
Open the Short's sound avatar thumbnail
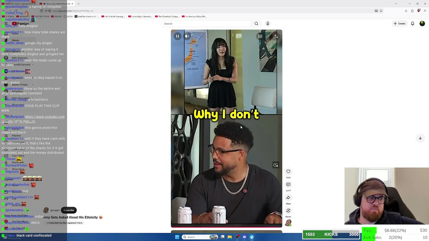pyautogui.click(x=288, y=223)
